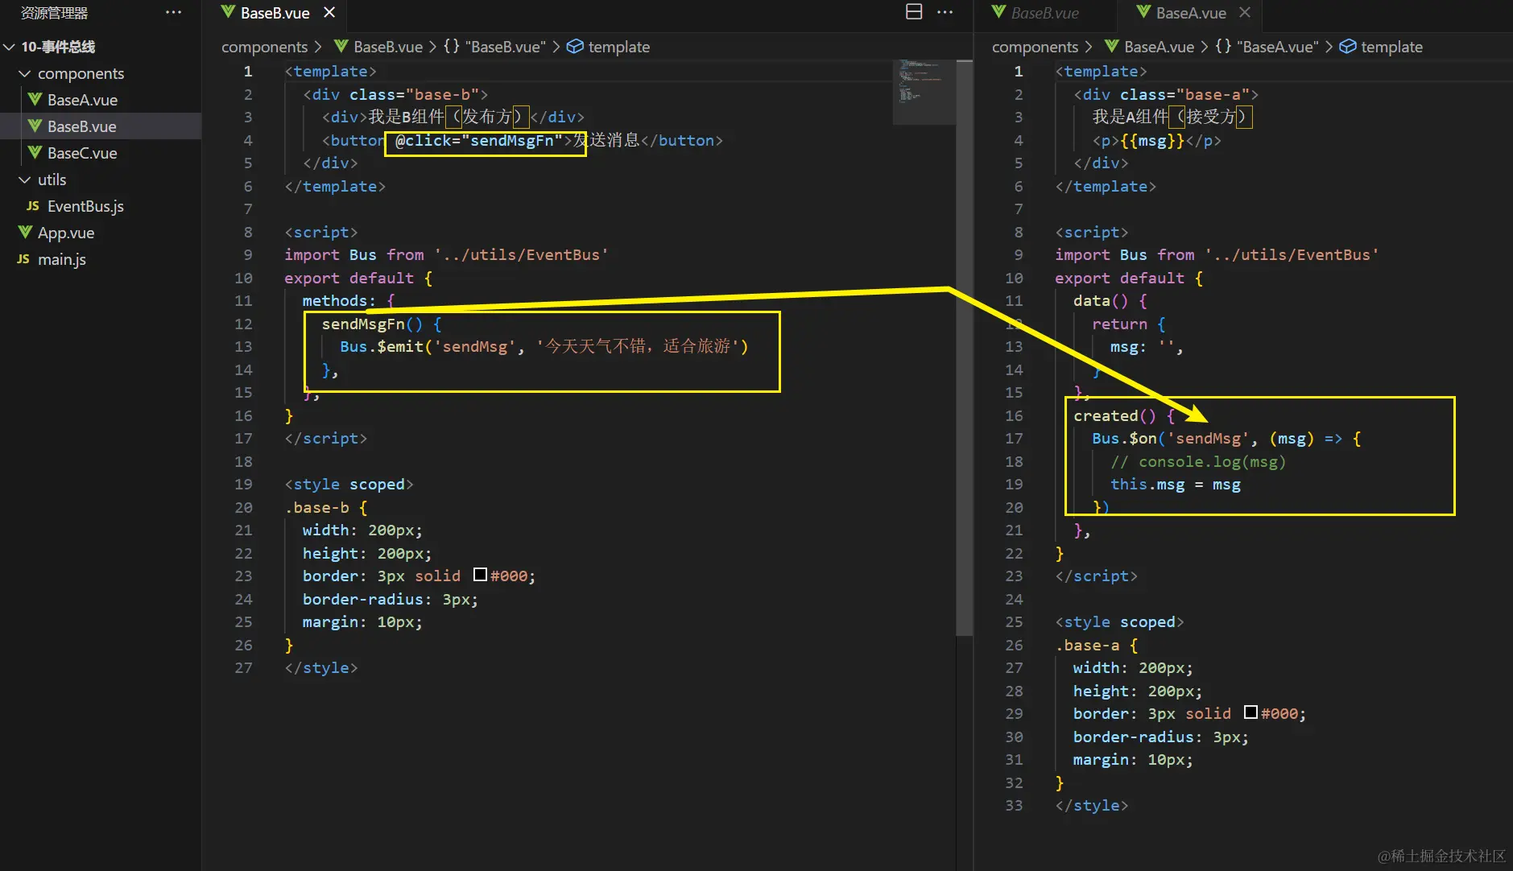Screen dimensions: 1513x871
Task: Collapse the utils folder chevron
Action: pos(25,180)
